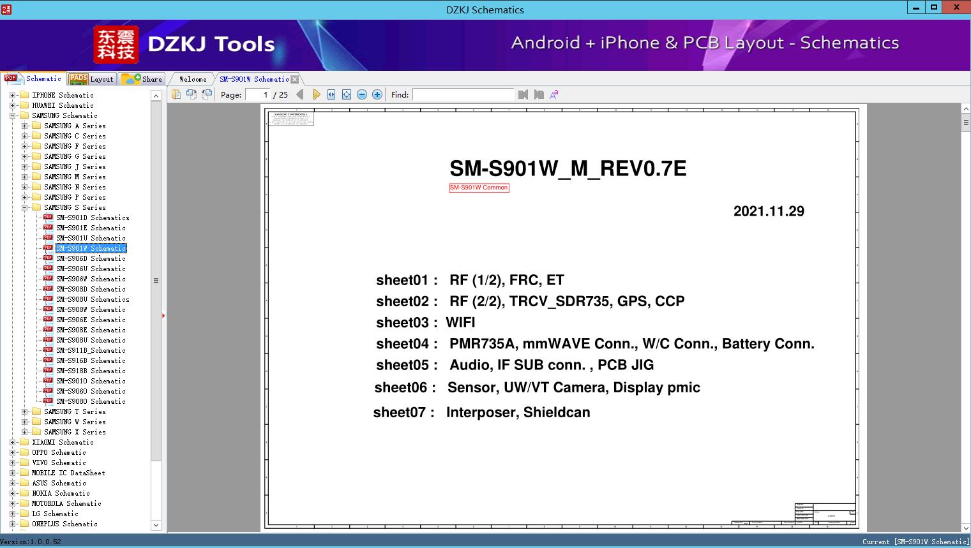Click the PDF icon for SM-S918B Schematic

[x=48, y=371]
